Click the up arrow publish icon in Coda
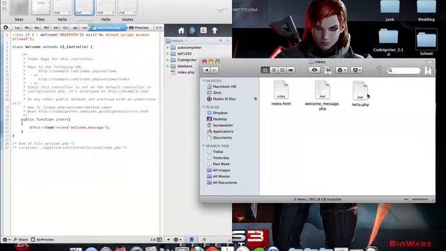This screenshot has width=446, height=251. pos(215,30)
